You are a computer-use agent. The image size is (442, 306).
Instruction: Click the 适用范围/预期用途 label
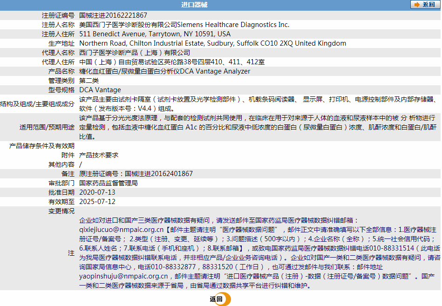(x=47, y=127)
